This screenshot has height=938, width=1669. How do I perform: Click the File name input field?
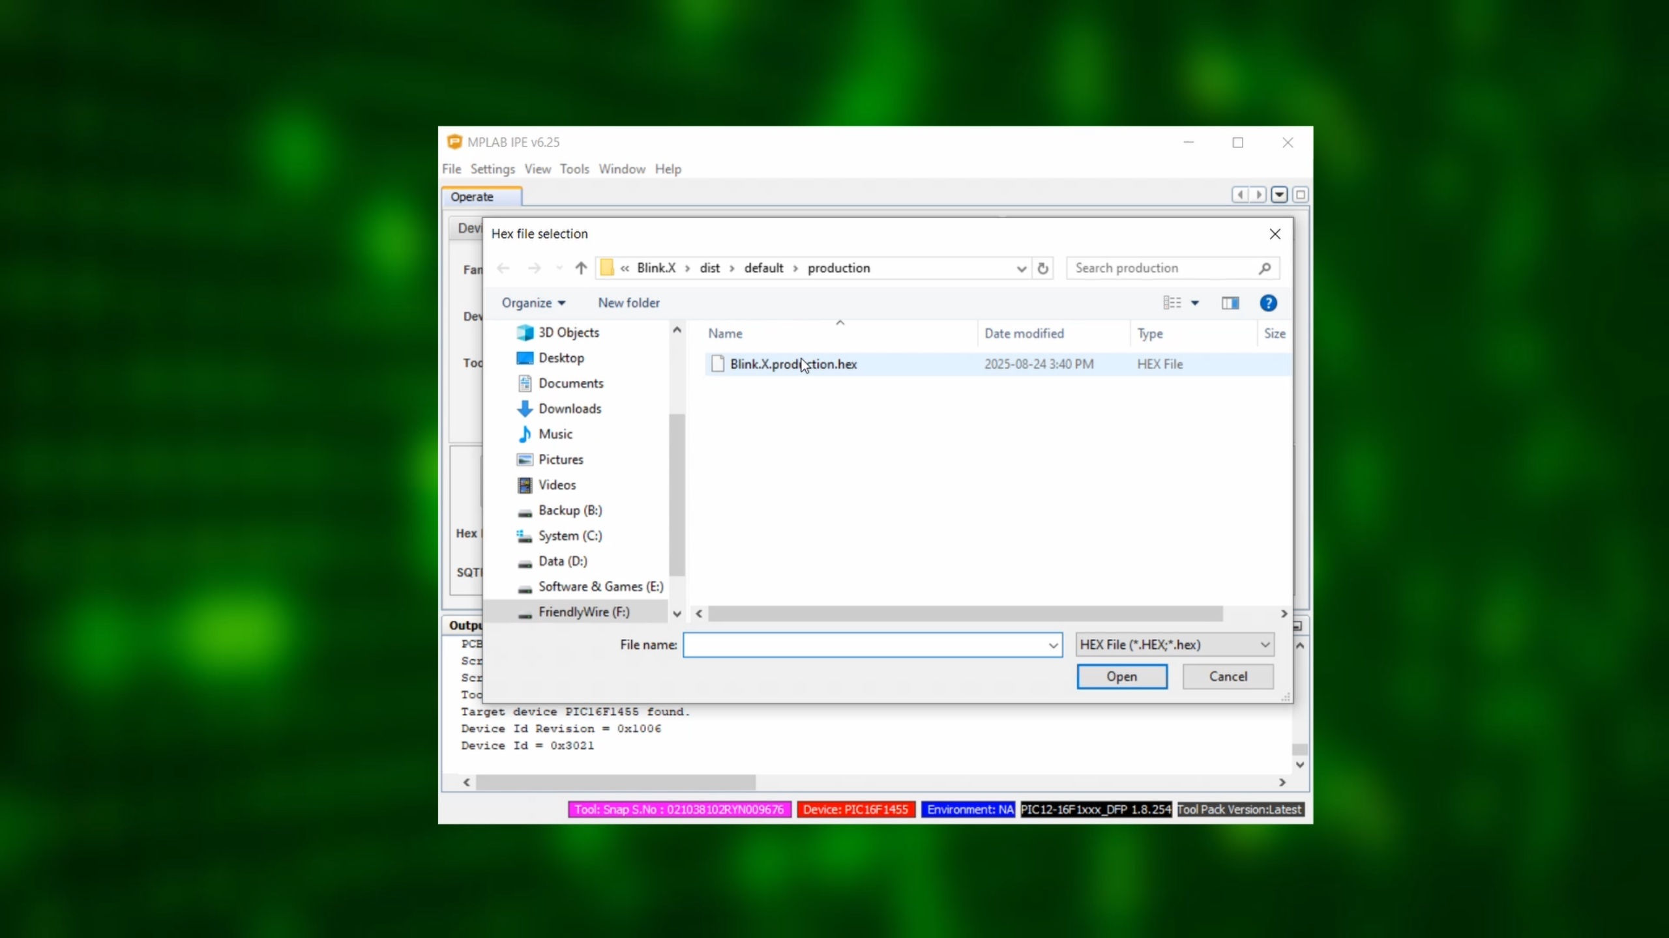864,645
